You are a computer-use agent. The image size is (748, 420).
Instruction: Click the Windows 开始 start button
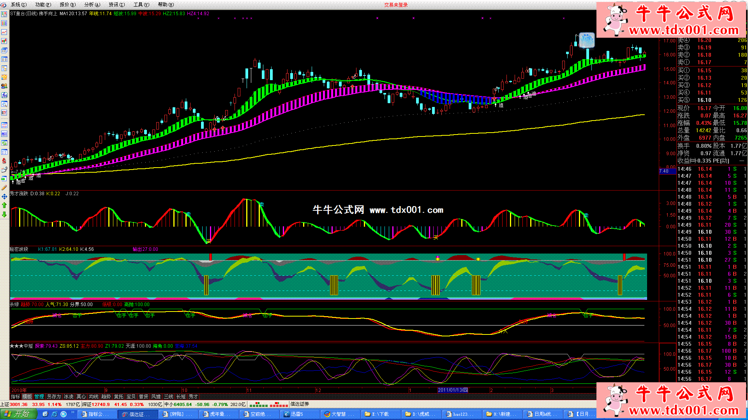(x=18, y=414)
